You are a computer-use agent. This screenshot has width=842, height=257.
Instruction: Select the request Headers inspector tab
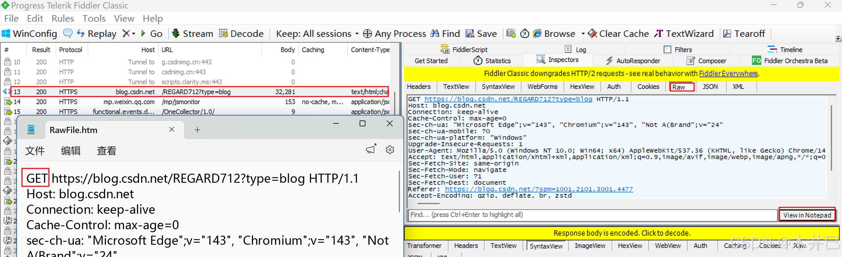(x=419, y=87)
